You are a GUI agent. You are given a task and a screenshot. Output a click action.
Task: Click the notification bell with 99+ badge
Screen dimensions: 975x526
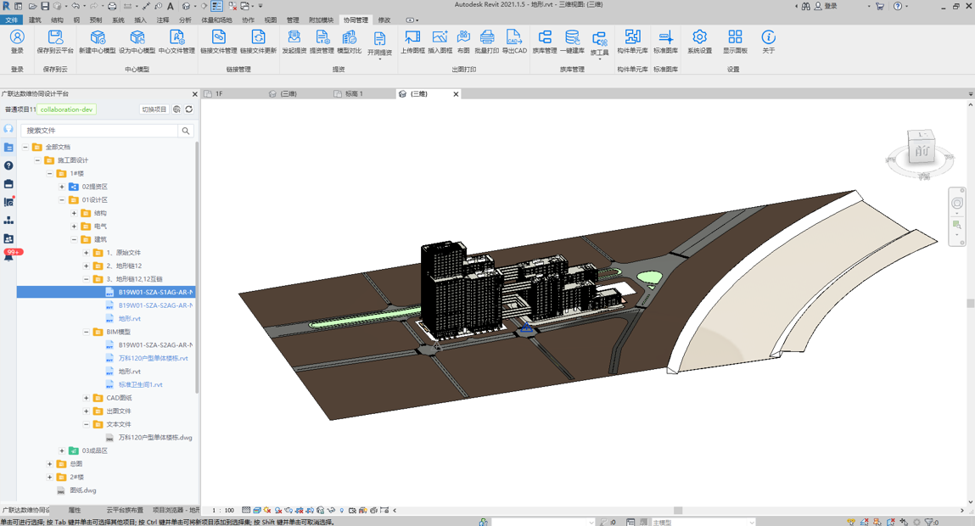coord(9,255)
